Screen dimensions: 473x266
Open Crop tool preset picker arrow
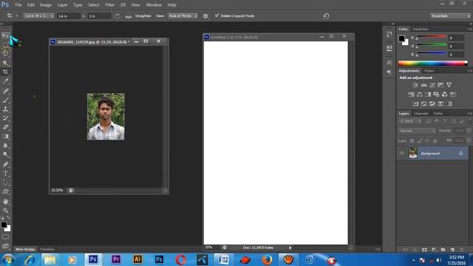click(x=17, y=16)
